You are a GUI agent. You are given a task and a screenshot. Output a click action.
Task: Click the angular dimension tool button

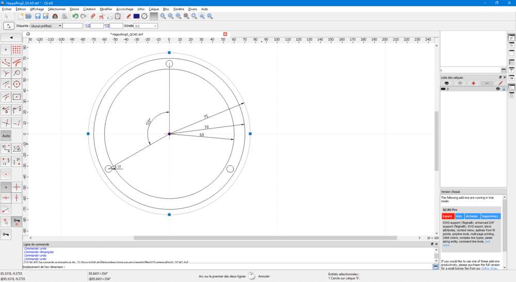(8, 26)
